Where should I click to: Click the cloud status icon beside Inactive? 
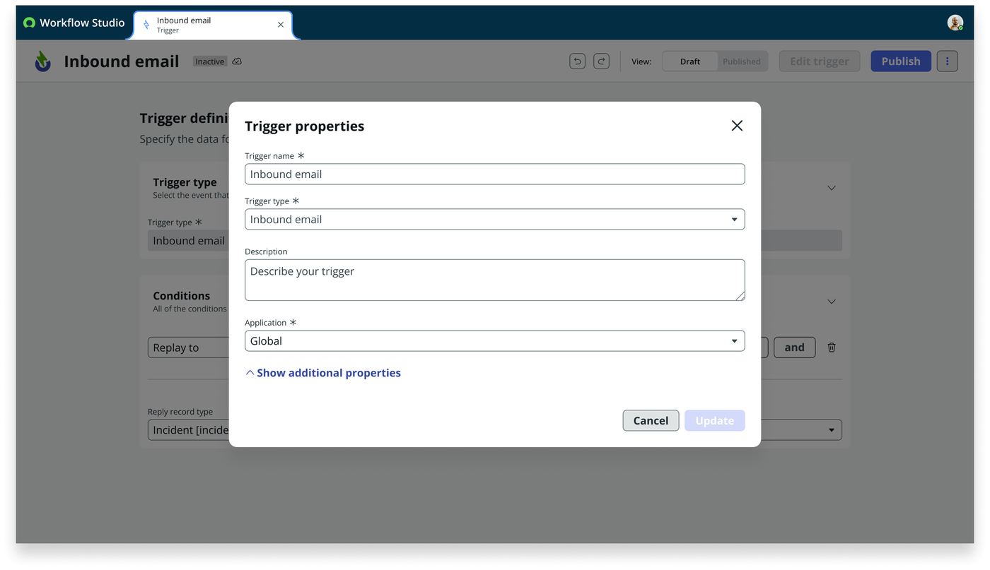click(x=237, y=61)
